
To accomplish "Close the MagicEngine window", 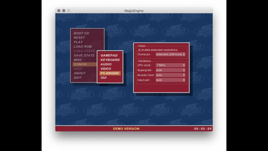I will pyautogui.click(x=59, y=10).
